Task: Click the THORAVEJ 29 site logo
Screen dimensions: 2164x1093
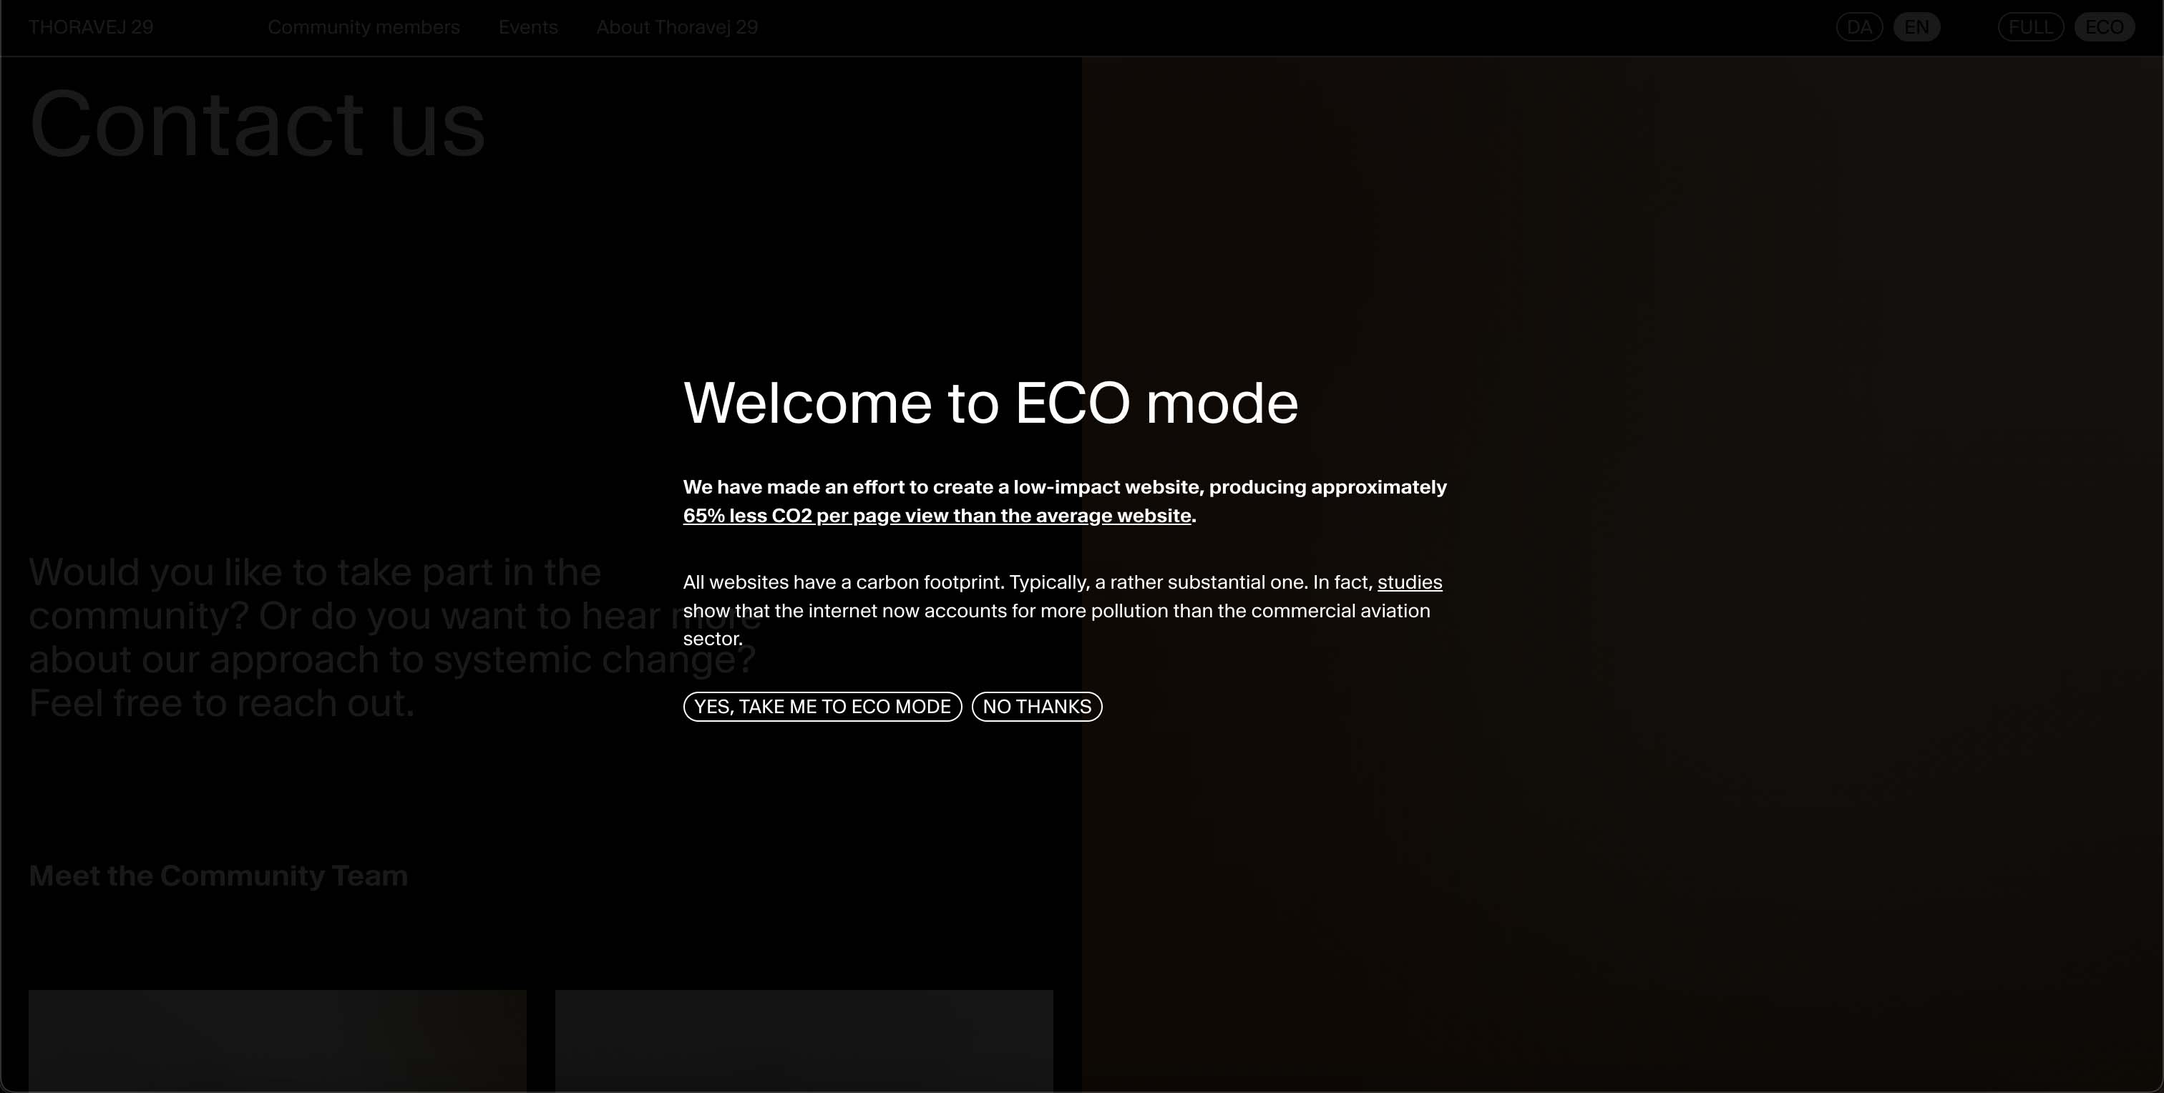Action: pos(91,27)
